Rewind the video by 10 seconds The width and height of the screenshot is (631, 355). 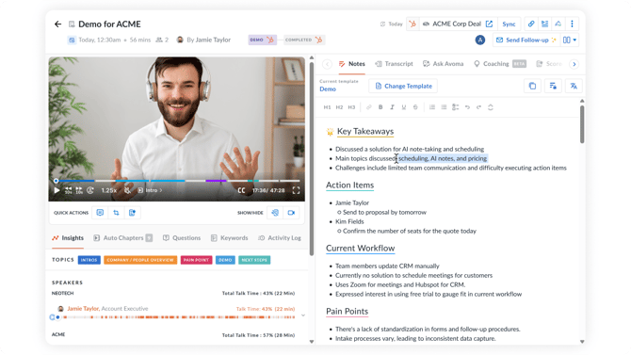(69, 190)
